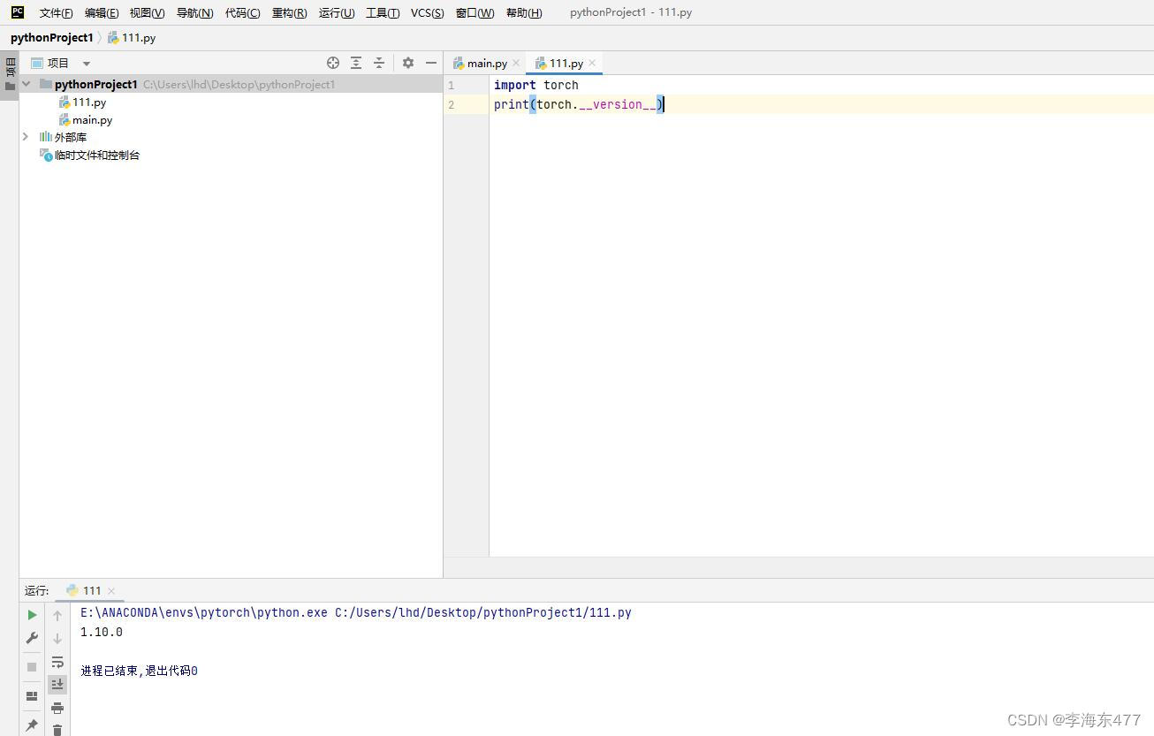1154x736 pixels.
Task: Open the 代码(C) menu
Action: click(242, 12)
